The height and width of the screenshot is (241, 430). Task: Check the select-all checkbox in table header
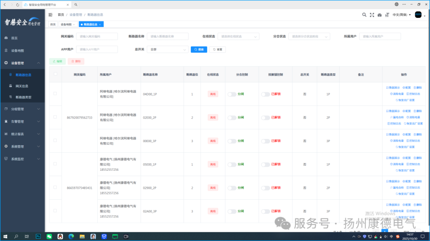click(55, 74)
